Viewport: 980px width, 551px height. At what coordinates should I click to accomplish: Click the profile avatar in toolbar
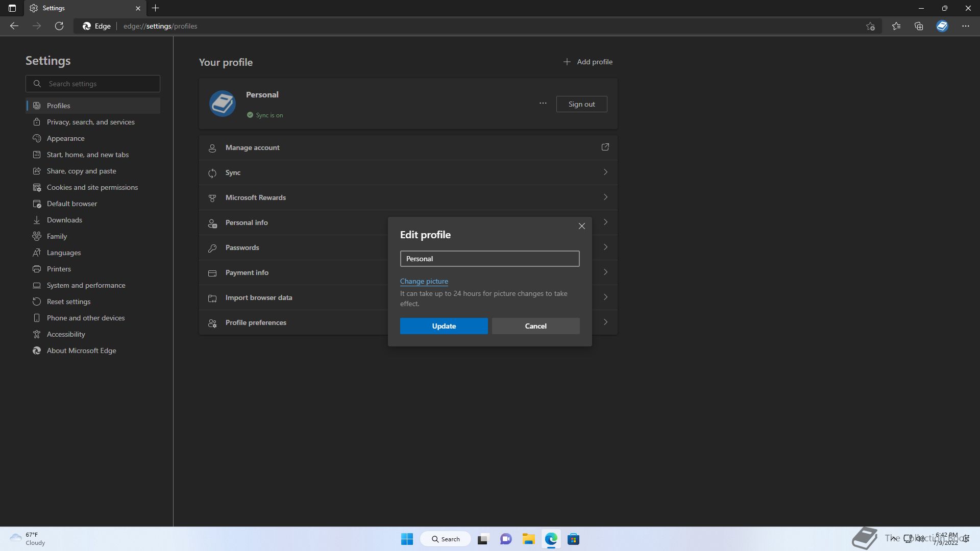tap(942, 26)
